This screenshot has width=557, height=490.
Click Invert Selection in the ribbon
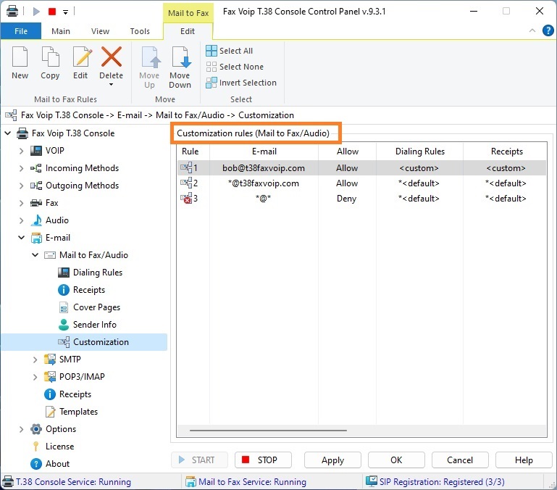click(241, 83)
